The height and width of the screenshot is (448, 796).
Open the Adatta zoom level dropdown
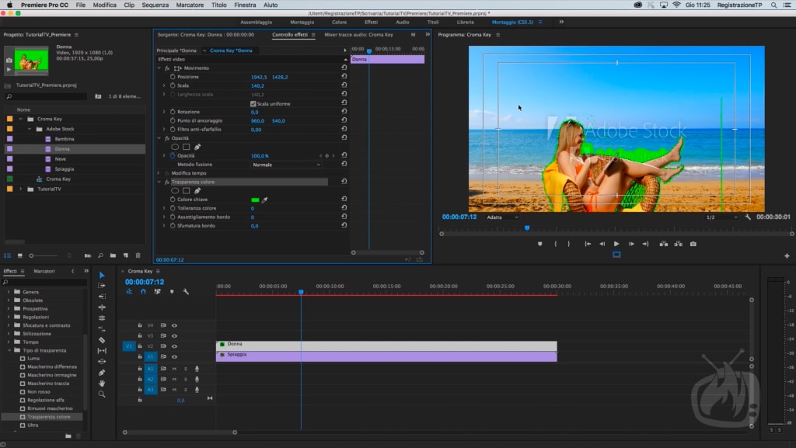pos(502,217)
